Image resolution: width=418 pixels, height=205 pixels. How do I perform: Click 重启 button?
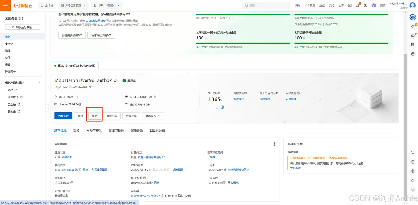coord(80,116)
